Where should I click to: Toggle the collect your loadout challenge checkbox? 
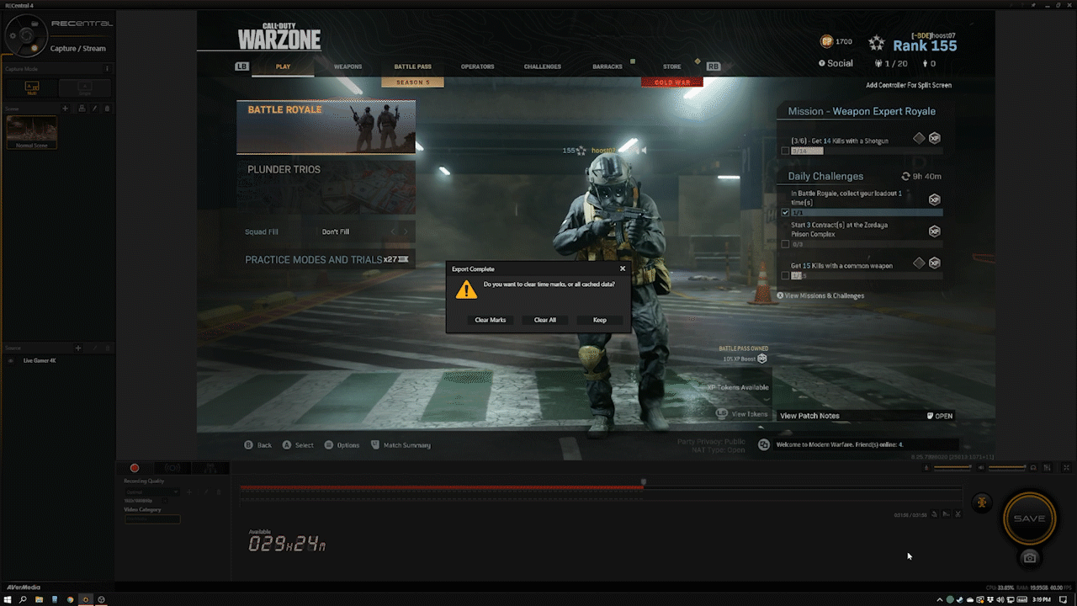click(785, 213)
